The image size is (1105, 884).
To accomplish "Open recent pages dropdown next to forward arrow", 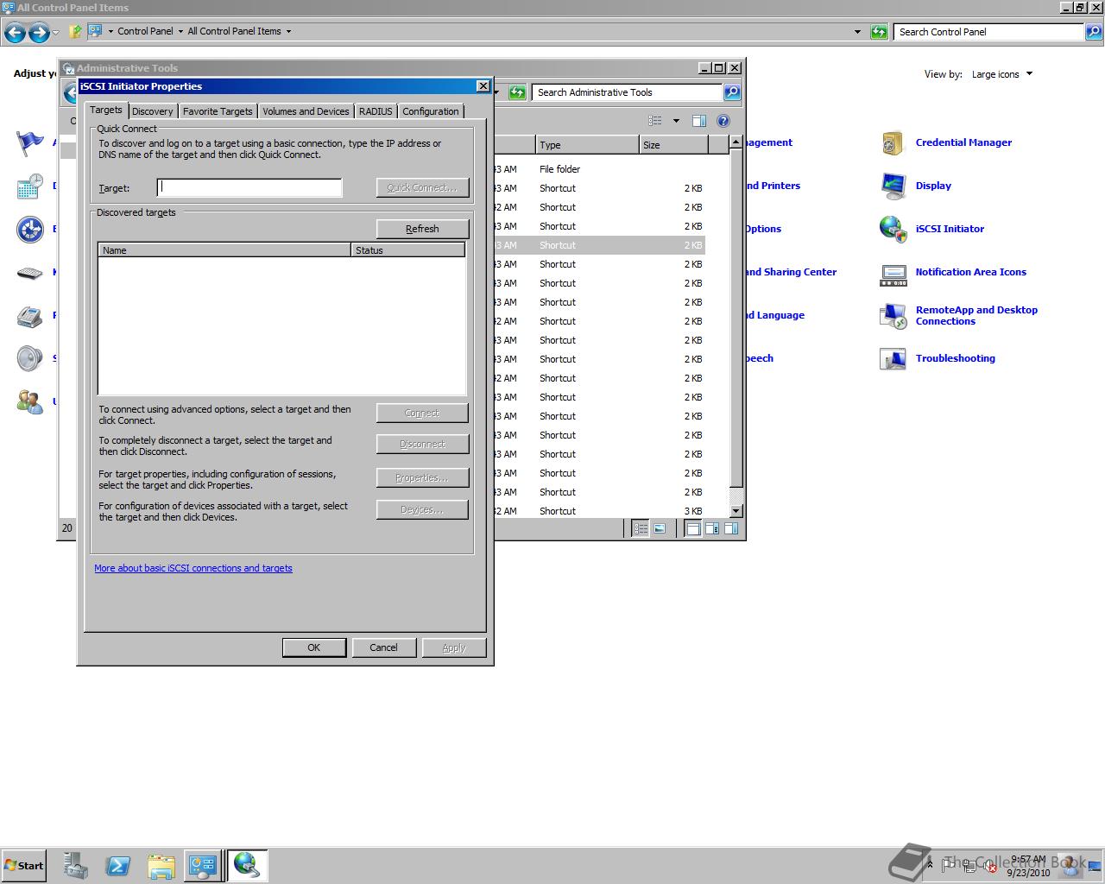I will 55,33.
